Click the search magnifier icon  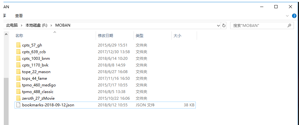click(x=289, y=25)
